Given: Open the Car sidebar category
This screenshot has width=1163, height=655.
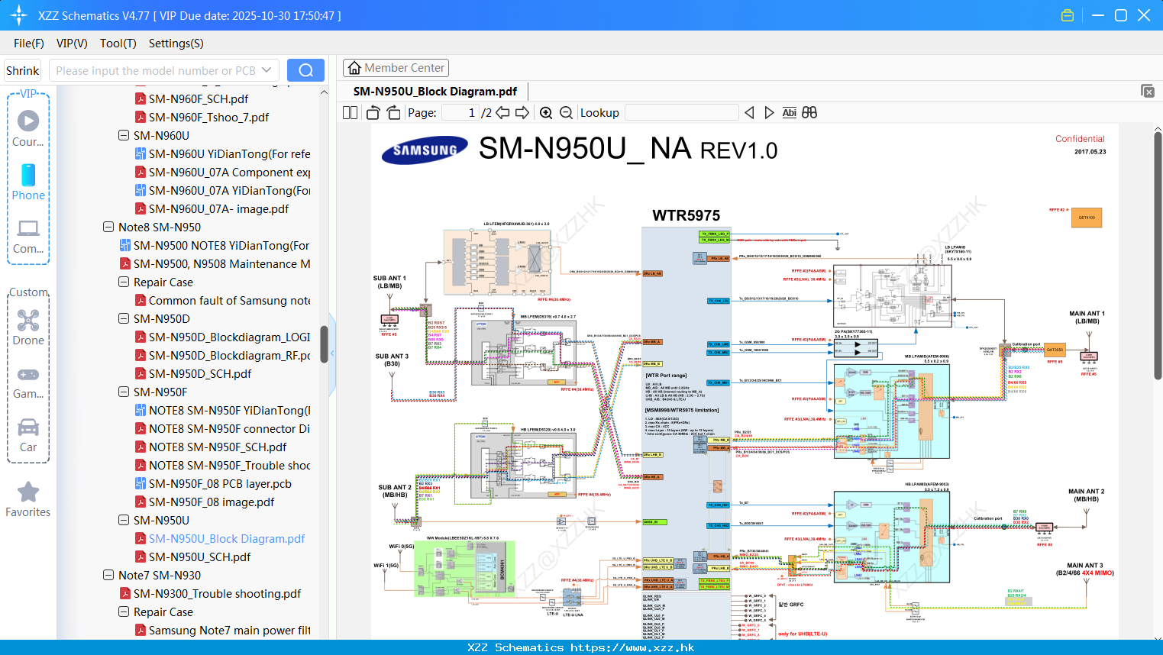Looking at the screenshot, I should coord(28,435).
